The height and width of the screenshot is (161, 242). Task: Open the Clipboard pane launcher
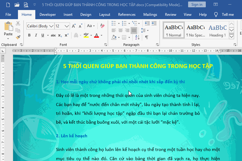click(x=21, y=45)
